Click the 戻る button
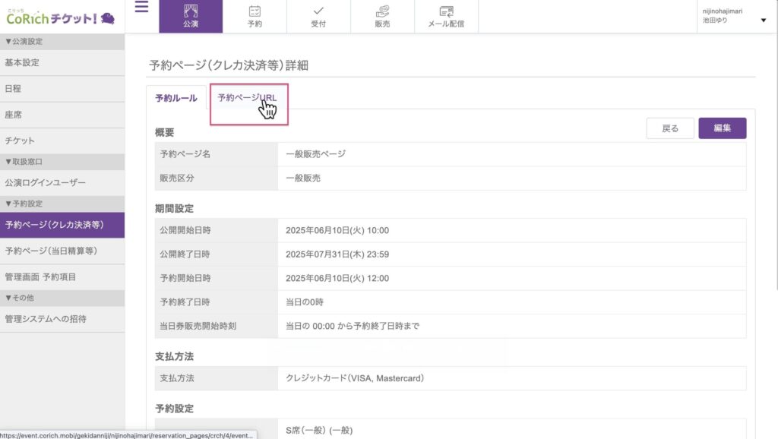 coord(670,128)
